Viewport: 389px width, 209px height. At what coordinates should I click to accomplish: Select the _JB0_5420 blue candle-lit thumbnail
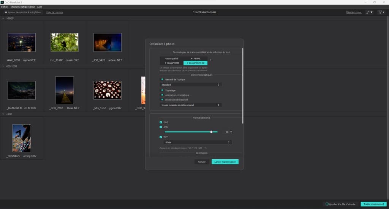pos(108,42)
